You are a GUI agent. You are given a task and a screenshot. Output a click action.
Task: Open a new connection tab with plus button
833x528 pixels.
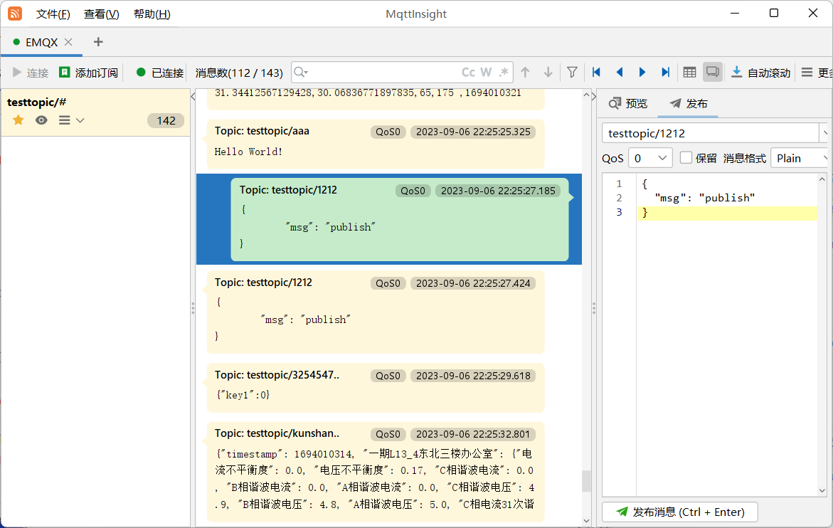click(97, 42)
